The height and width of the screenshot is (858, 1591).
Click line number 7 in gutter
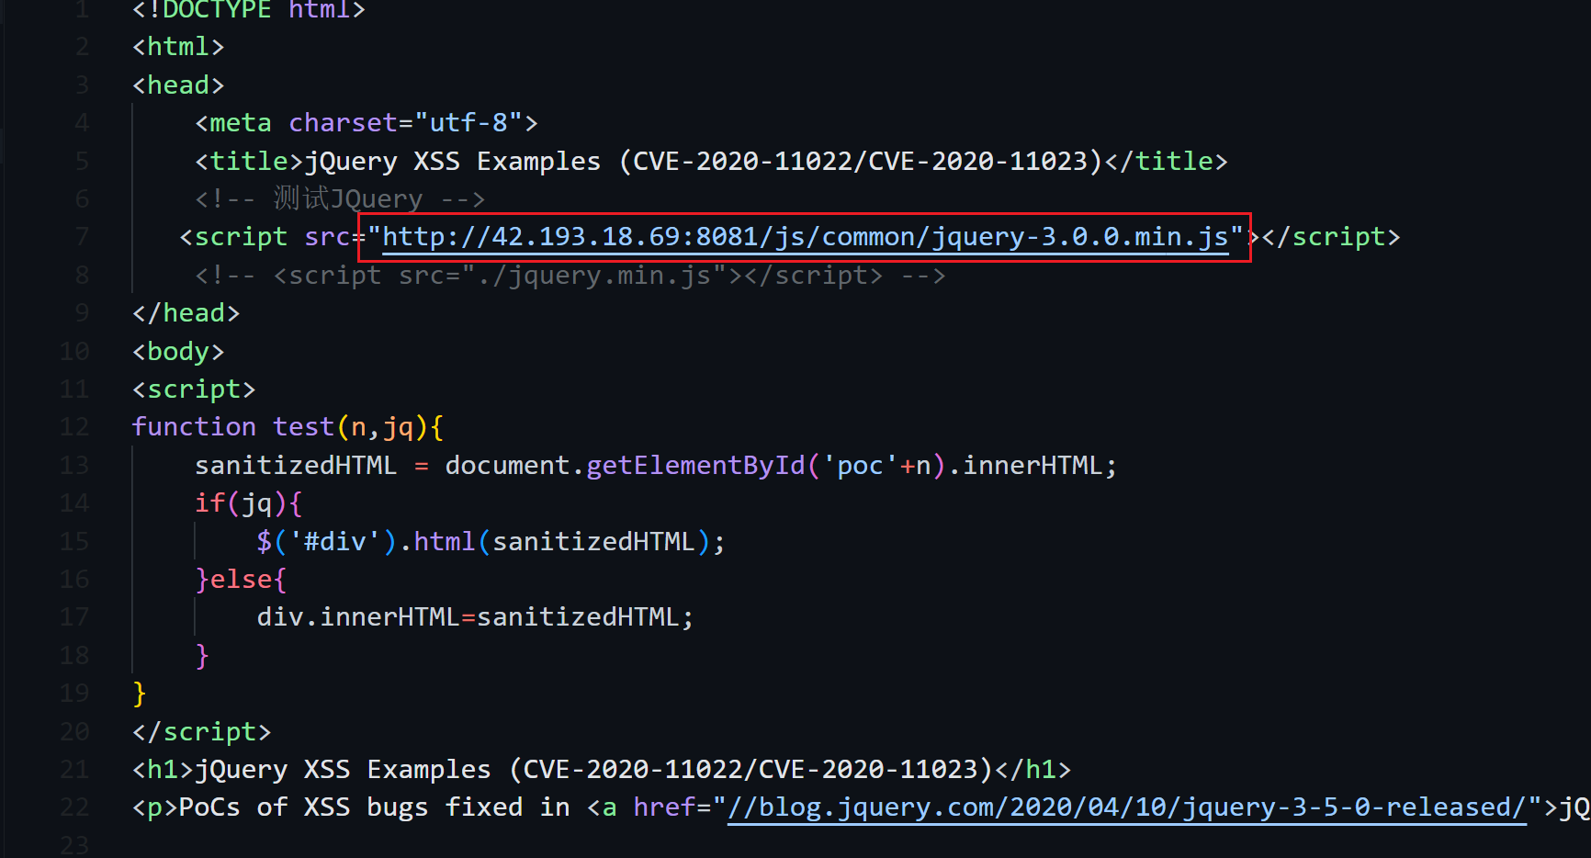tap(83, 237)
